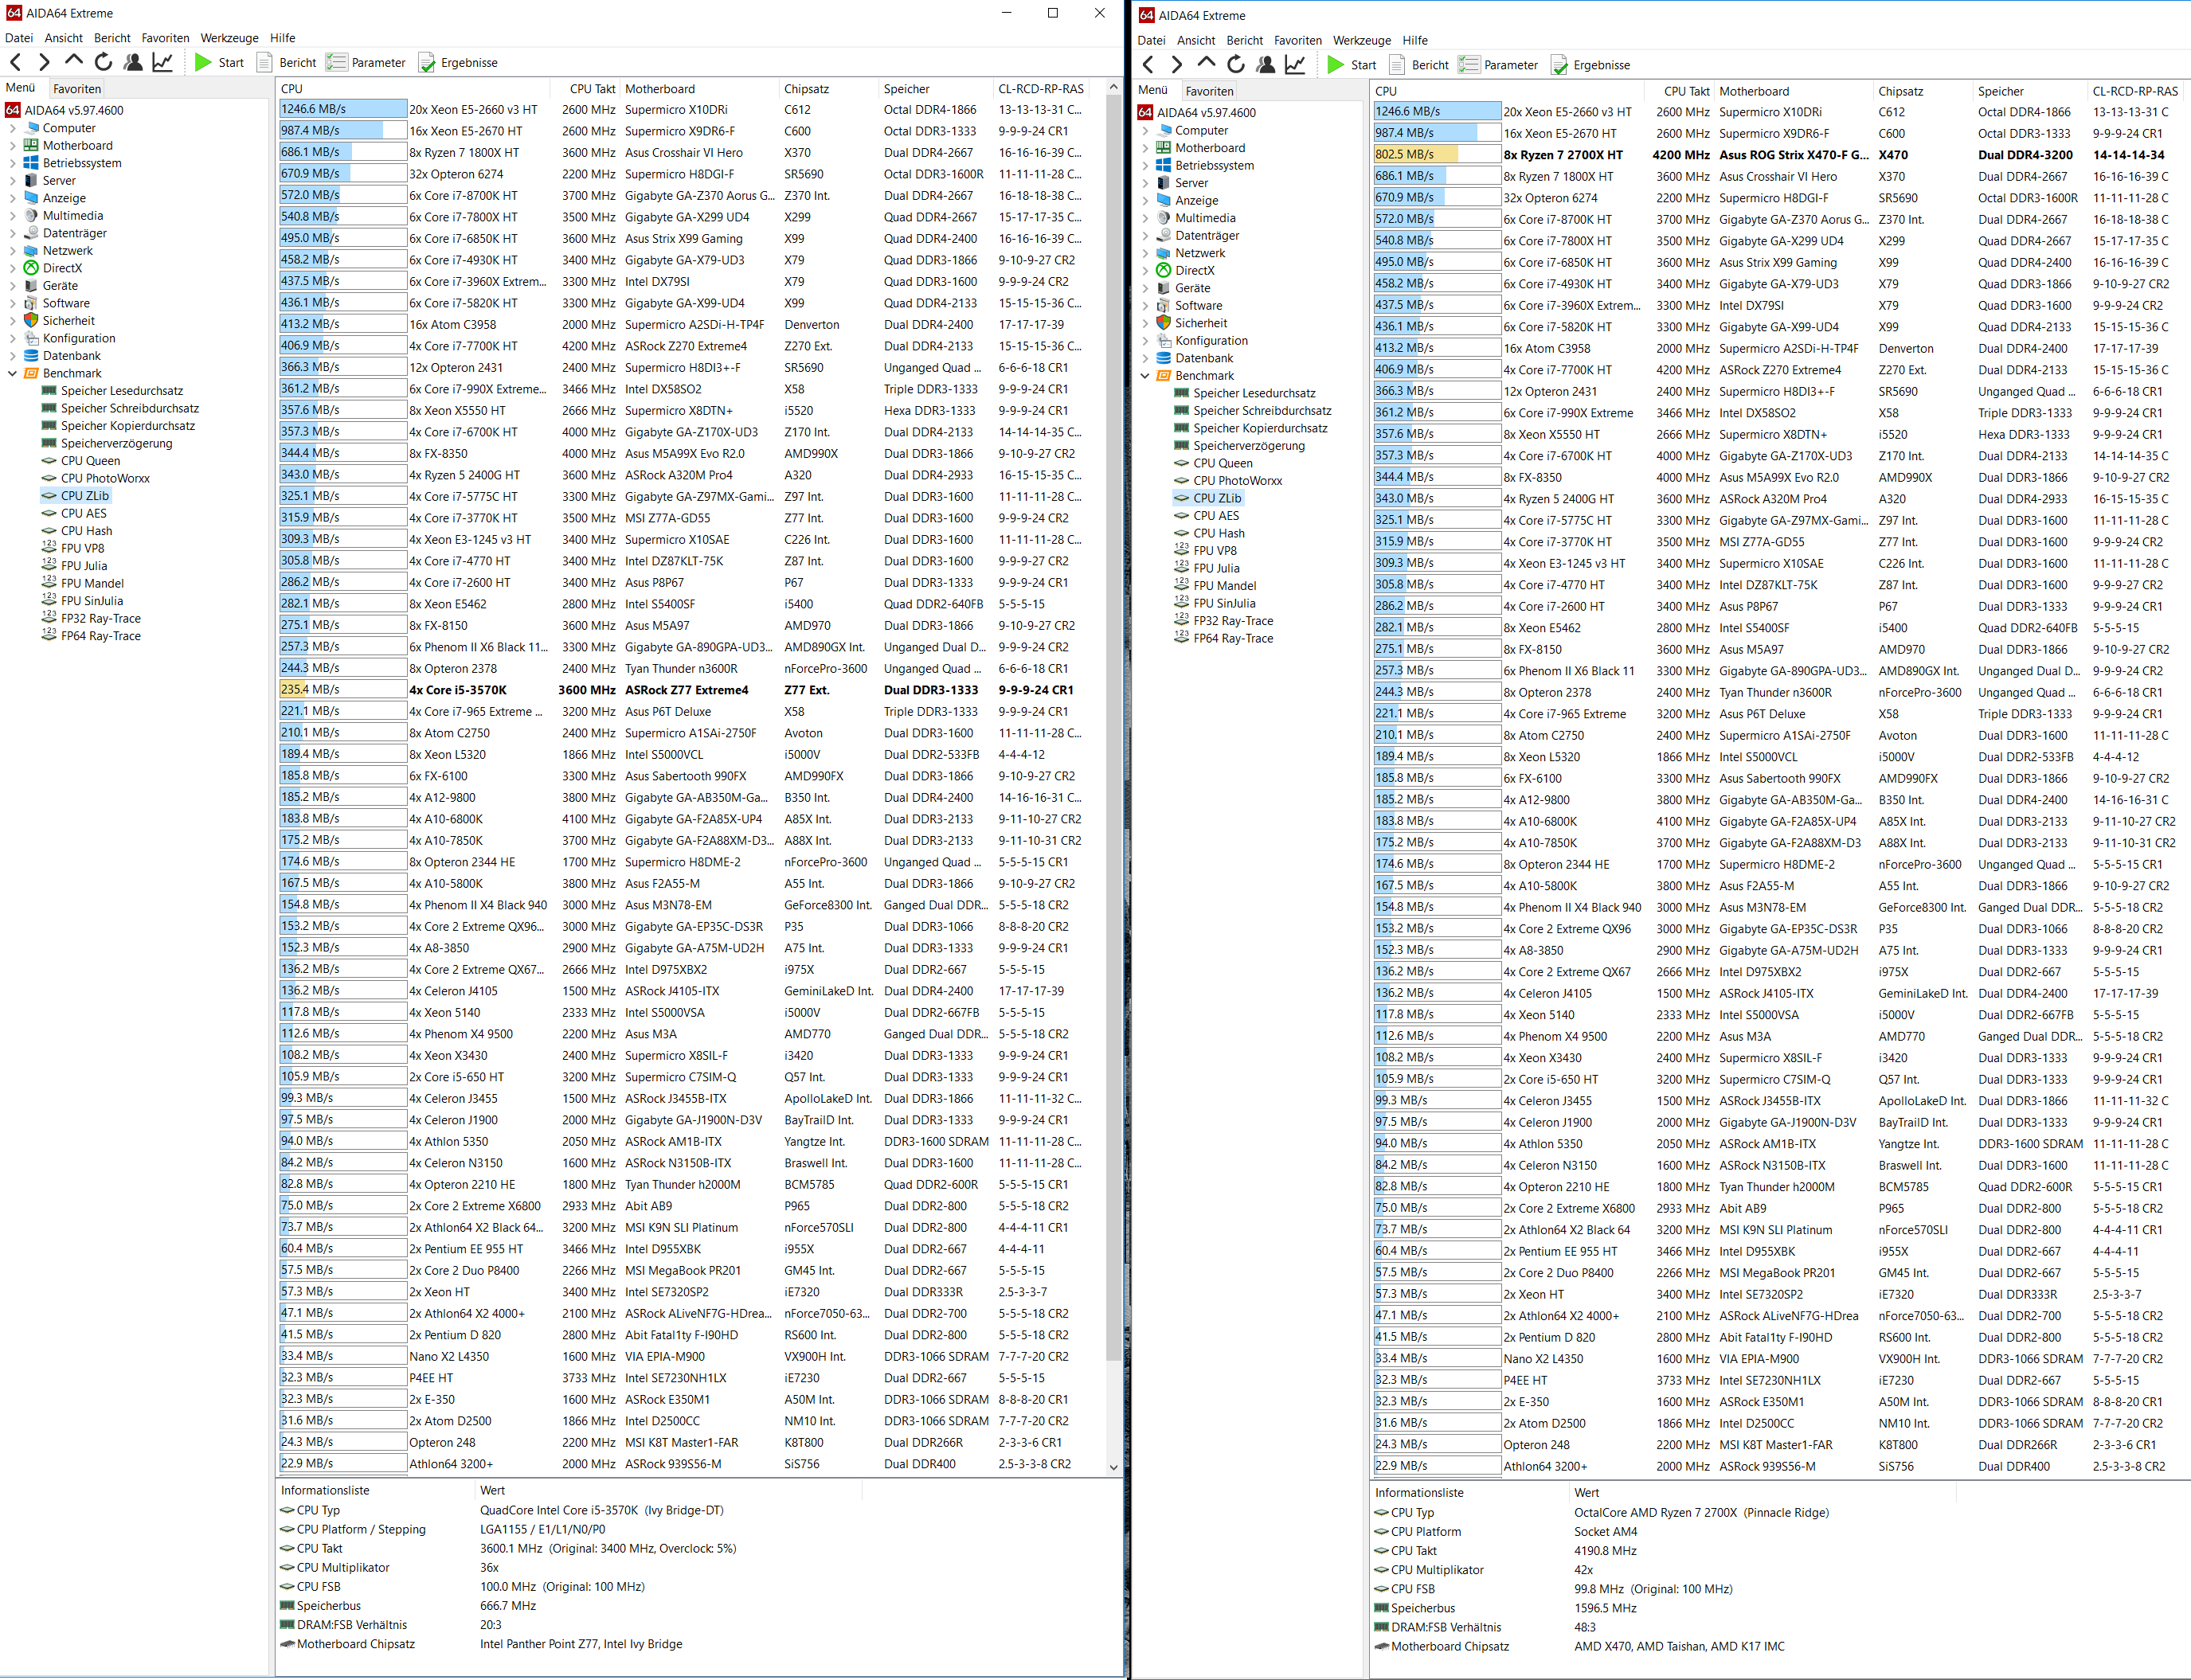Open the Hilfe menu in right window
The width and height of the screenshot is (2191, 1680).
pyautogui.click(x=1415, y=40)
